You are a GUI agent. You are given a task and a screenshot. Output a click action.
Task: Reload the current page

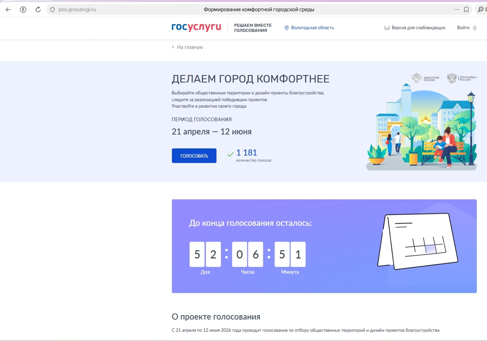pos(38,9)
